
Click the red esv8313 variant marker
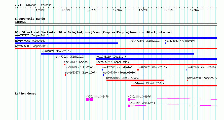tap(65, 64)
